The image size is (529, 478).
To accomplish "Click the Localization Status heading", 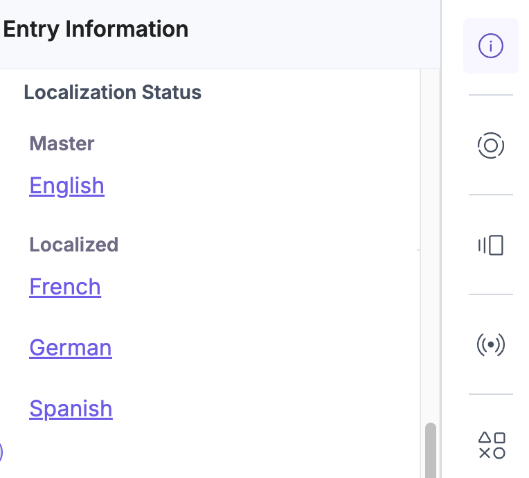I will (x=113, y=92).
